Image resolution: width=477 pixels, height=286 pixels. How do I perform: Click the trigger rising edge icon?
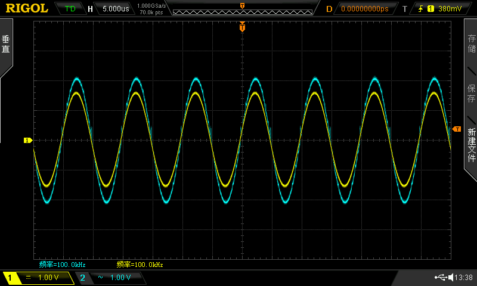point(421,9)
